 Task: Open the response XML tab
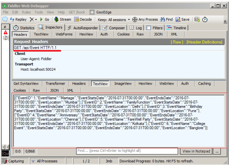tap(70, 90)
